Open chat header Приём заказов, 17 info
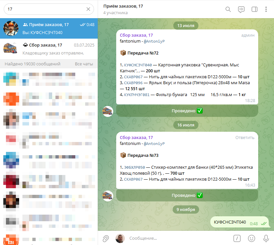Image resolution: width=274 pixels, height=245 pixels. coord(123,6)
